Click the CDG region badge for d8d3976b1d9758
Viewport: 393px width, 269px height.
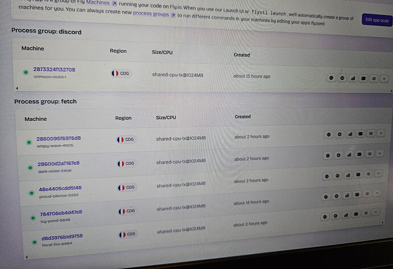[x=128, y=234]
